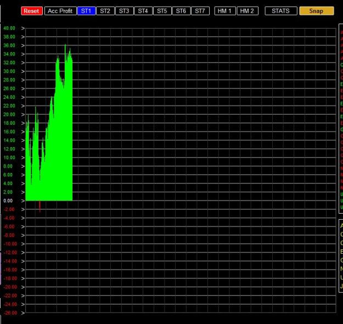Click the arrow beside -26.00
The width and height of the screenshot is (343, 324).
coord(23,313)
